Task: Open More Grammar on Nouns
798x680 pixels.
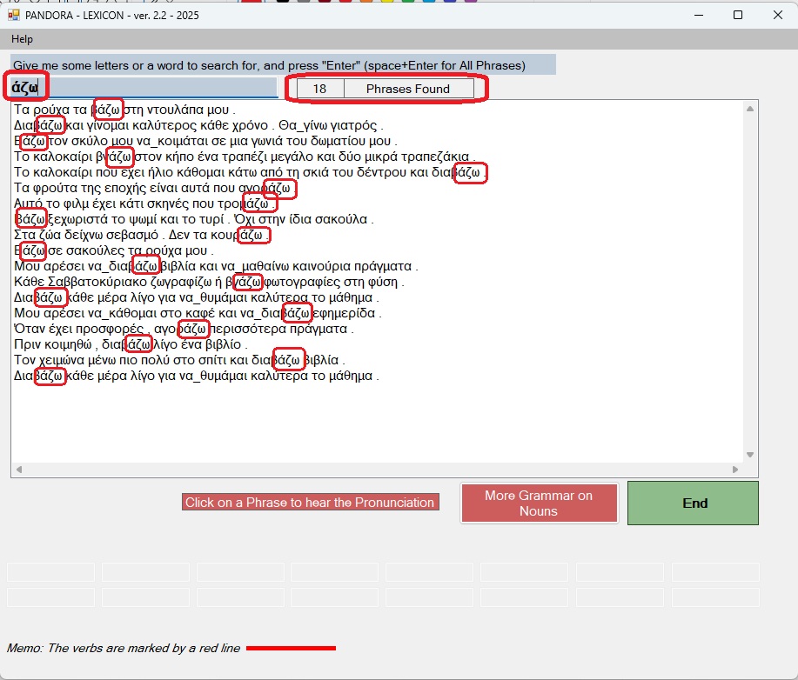Action: [539, 503]
